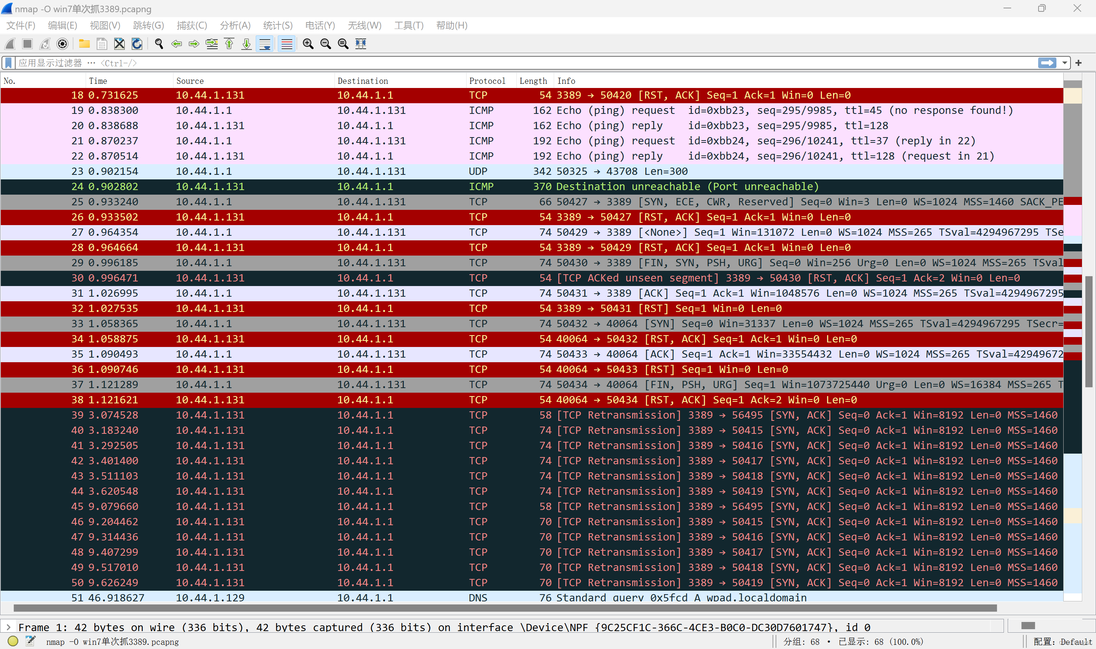
Task: Zoom in the packet list text
Action: click(x=308, y=44)
